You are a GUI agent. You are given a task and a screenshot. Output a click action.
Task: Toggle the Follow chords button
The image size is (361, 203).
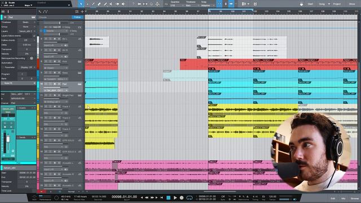pyautogui.click(x=77, y=17)
